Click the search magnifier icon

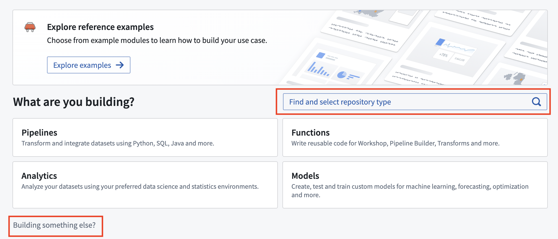click(536, 102)
